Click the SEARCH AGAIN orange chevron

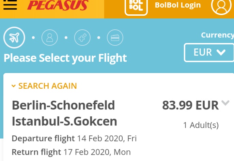14,86
